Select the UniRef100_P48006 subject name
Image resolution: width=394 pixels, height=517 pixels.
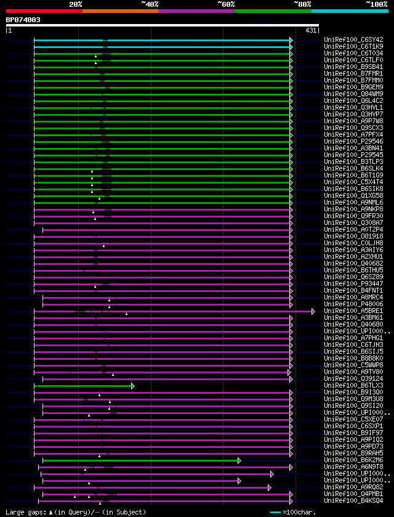353,304
